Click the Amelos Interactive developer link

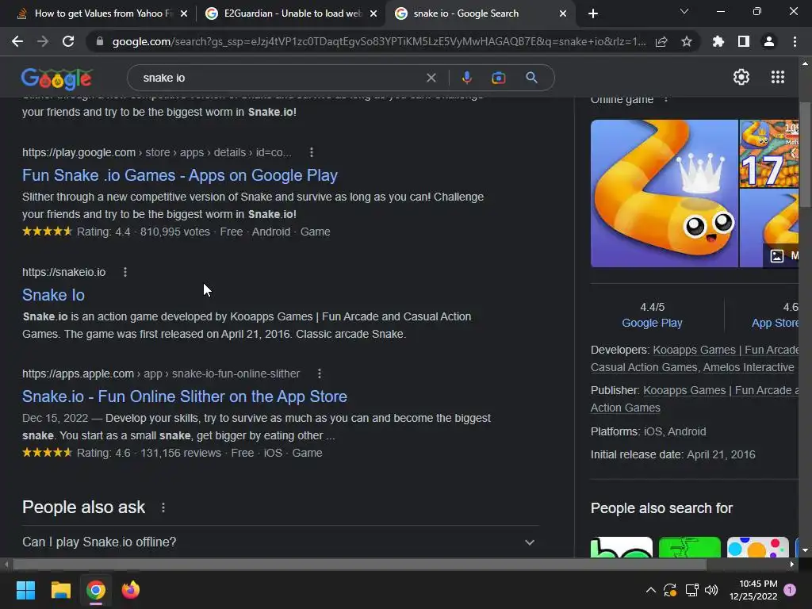749,367
